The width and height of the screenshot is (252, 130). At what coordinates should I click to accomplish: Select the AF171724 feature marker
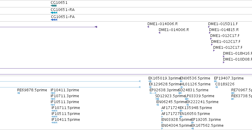click(162, 111)
